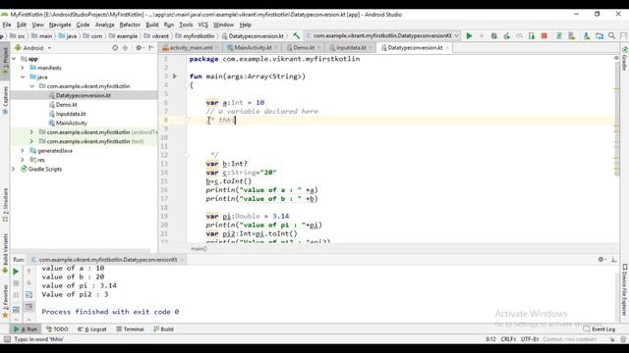Click the CRLF line separator in the status bar
Screen dimensions: 629x353
508,339
